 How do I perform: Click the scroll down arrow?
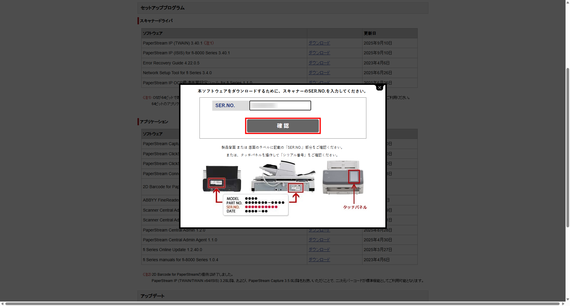(568, 299)
